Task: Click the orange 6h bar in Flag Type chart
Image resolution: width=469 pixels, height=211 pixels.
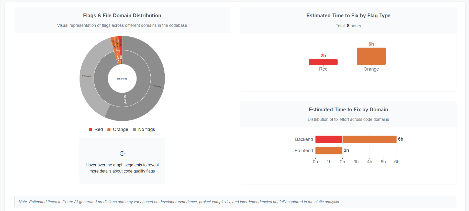Action: point(371,56)
